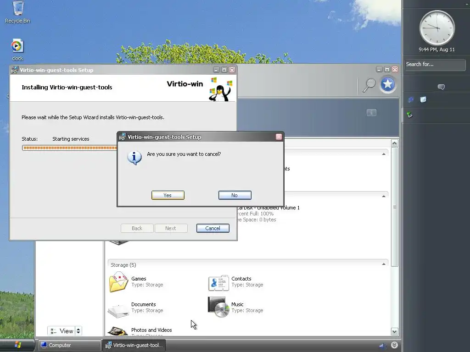This screenshot has height=352, width=470.
Task: Click the volume icon in system tray
Action: pos(383,346)
